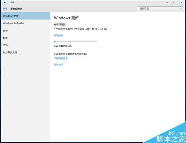The width and height of the screenshot is (186, 143).
Task: Close the settings window
Action: point(181,2)
